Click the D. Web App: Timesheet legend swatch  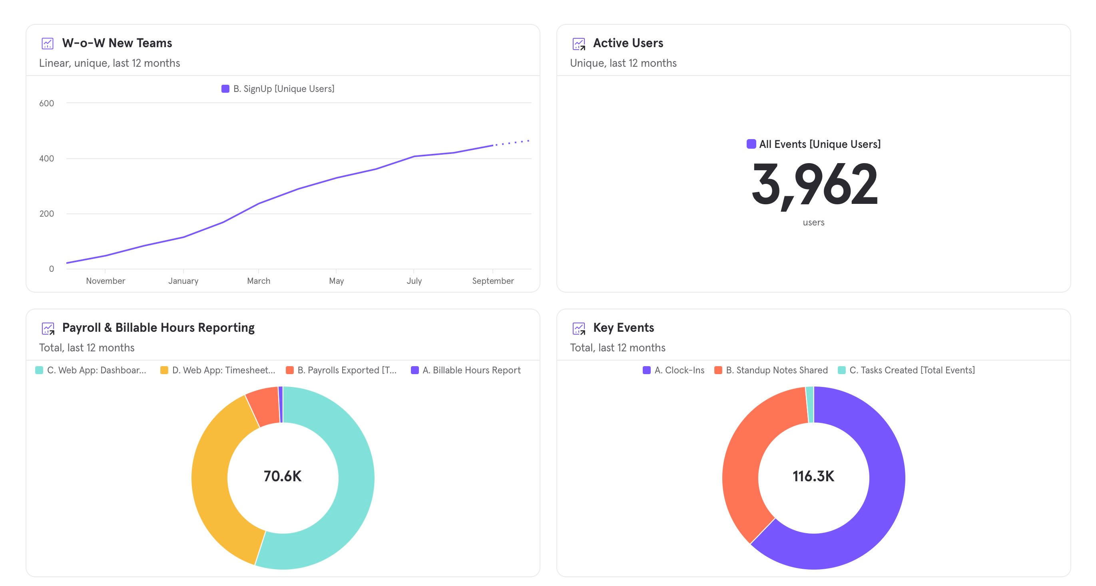[164, 370]
